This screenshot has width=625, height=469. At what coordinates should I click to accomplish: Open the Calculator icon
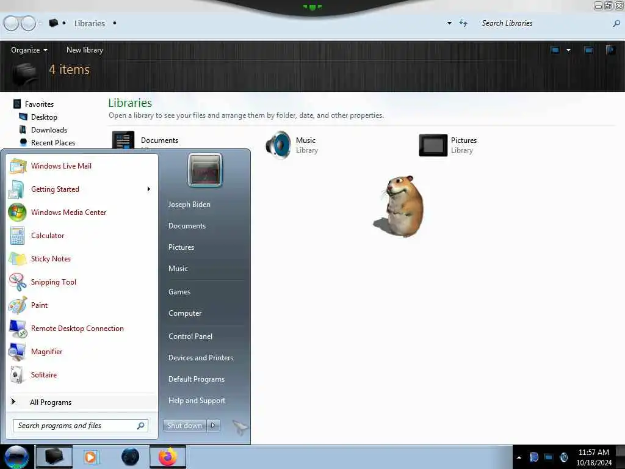pos(16,235)
